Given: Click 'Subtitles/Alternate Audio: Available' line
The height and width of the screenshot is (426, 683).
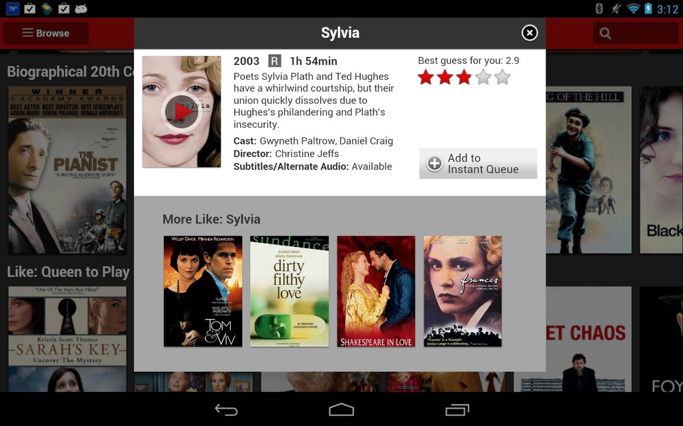Looking at the screenshot, I should (313, 166).
